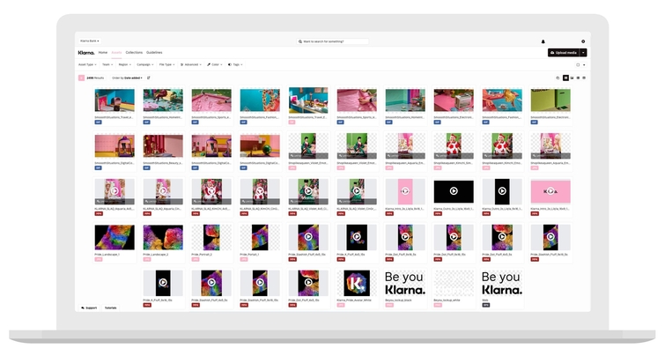Viewport: 665px width, 356px height.
Task: Play the Pride_A_Fluff_4x5 video
Action: pyautogui.click(x=357, y=237)
